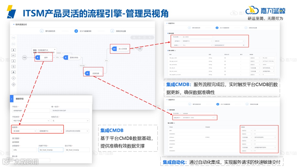Close the 快速配置节点 tooltip

pos(55,49)
